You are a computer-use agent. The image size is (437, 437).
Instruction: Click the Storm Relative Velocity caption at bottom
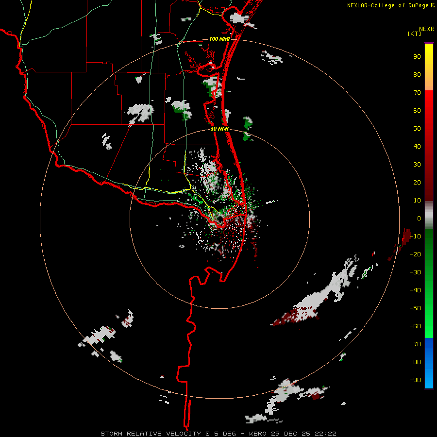pos(218,434)
